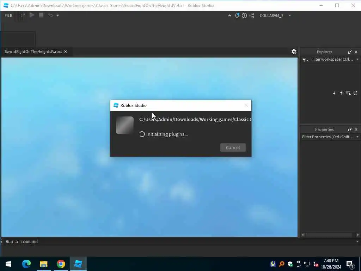Image resolution: width=361 pixels, height=271 pixels.
Task: Click the muted volume tray icon
Action: [x=315, y=264]
